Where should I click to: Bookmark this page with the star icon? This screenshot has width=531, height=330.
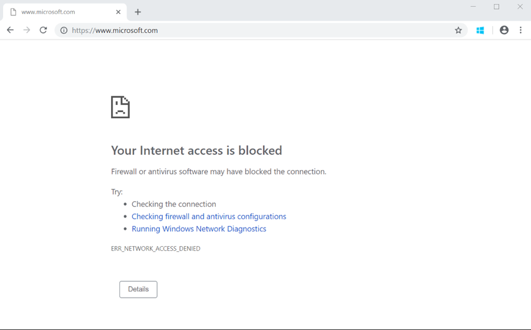[x=458, y=31]
